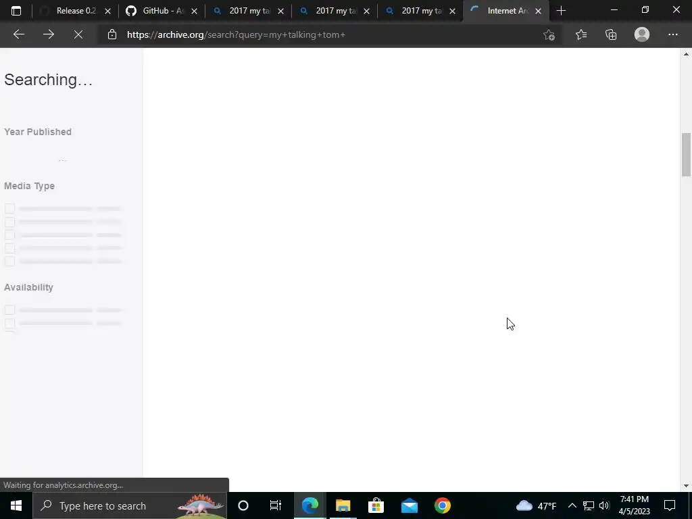Open the Windows Start menu
Viewport: 692px width, 519px height.
(x=16, y=505)
